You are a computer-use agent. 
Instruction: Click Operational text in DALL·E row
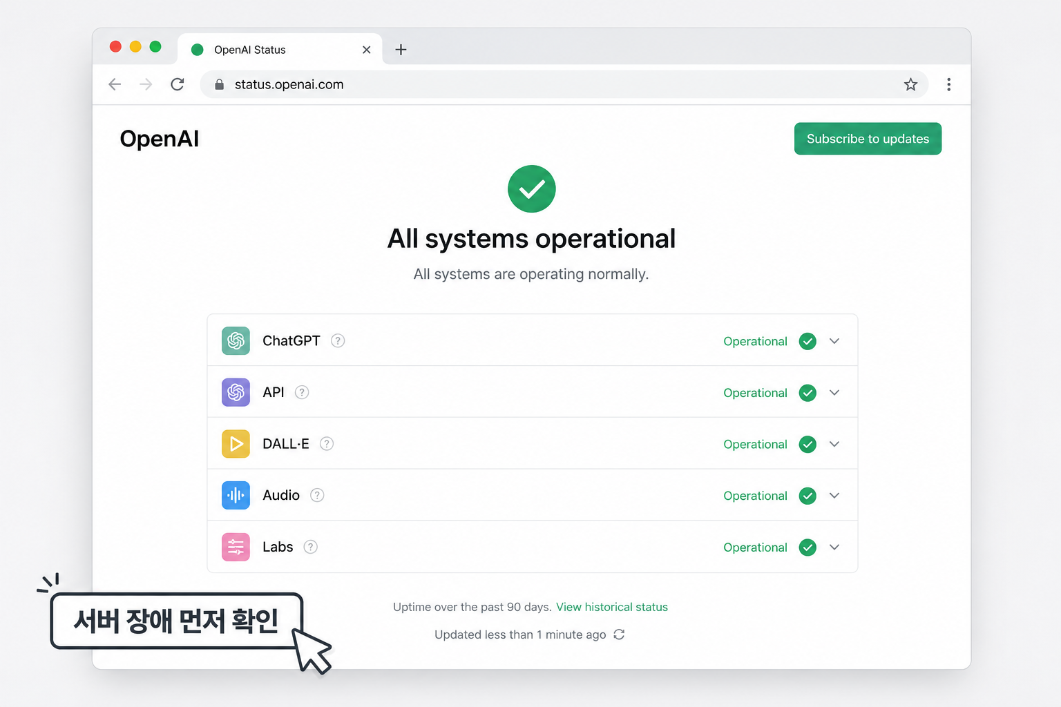pyautogui.click(x=755, y=444)
